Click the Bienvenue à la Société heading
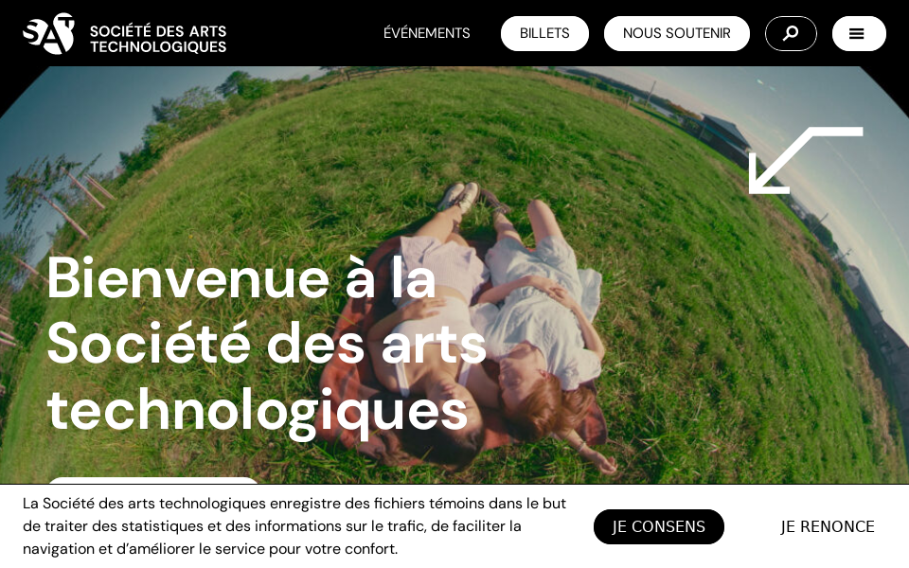Screen dimensions: 909x568 [x=267, y=345]
